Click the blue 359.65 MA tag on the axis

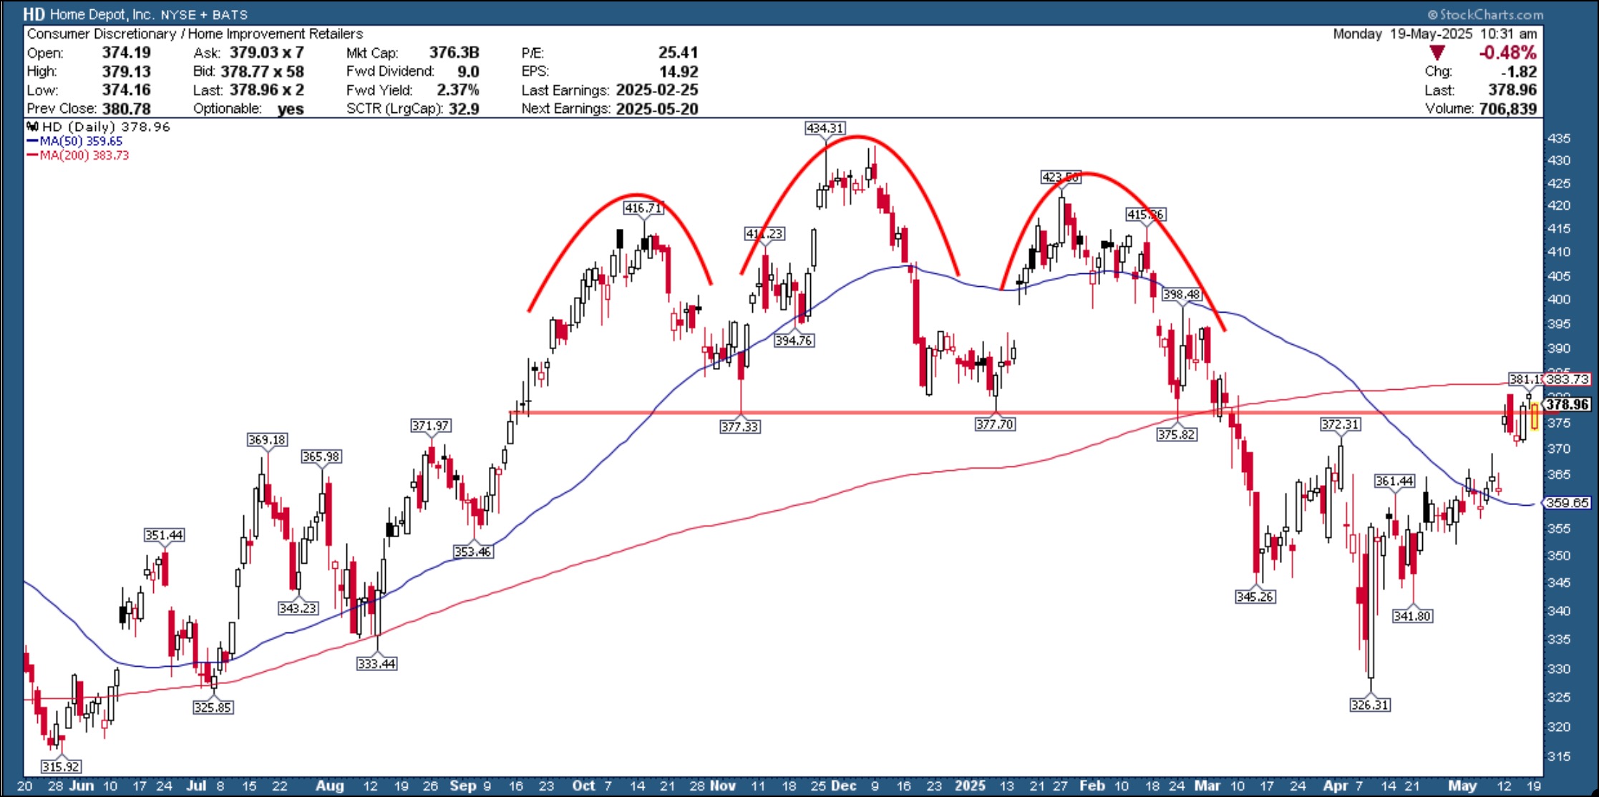1567,502
